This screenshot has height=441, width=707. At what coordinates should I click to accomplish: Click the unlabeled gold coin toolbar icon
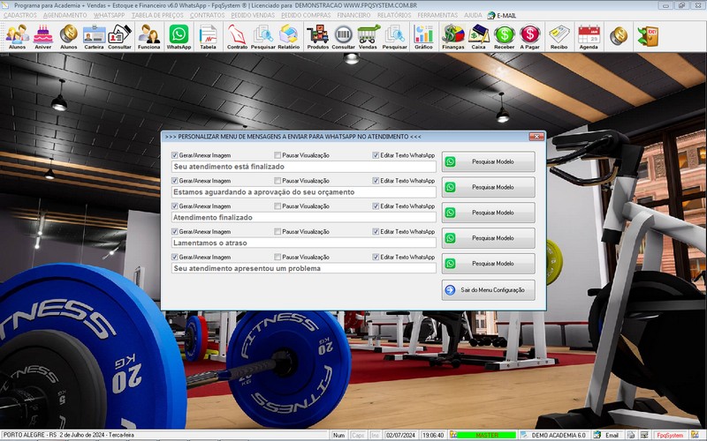click(619, 35)
